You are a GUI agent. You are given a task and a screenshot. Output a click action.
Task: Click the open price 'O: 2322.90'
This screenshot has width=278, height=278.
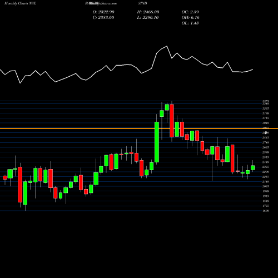point(103,12)
